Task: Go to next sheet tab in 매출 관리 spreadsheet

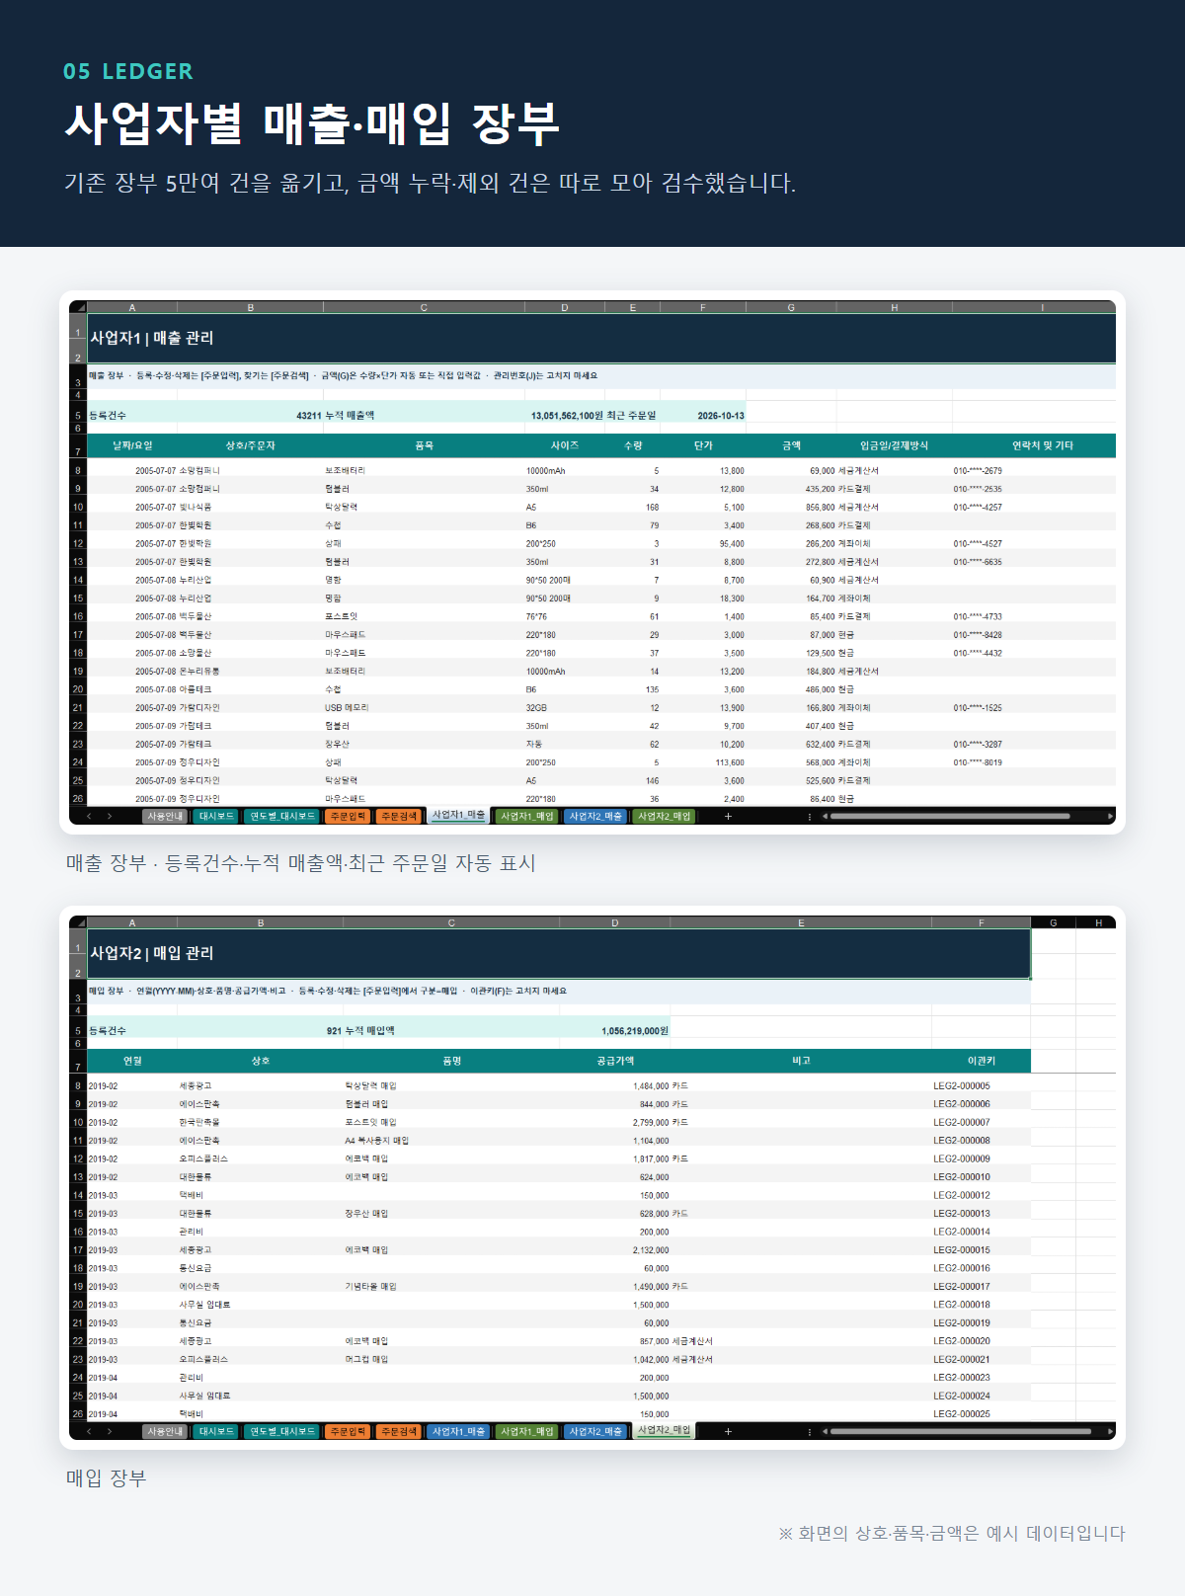Action: 110,817
